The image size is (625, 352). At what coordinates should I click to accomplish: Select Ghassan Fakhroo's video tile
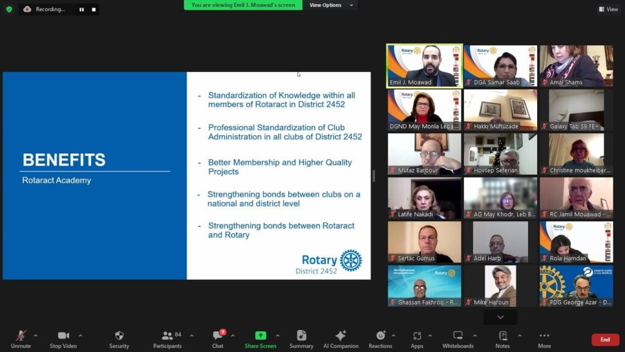pos(425,286)
